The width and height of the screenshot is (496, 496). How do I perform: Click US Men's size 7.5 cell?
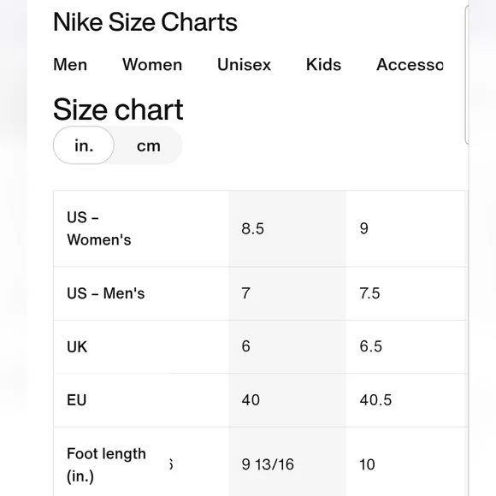[x=407, y=293]
